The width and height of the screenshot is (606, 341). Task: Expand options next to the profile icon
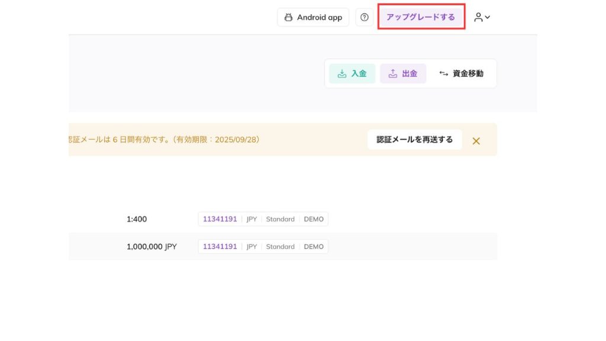click(487, 17)
